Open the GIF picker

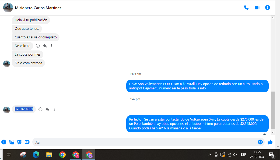[x=27, y=142]
